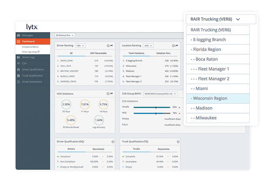Open Compliance Metrics link under Dashboard
This screenshot has height=183, width=275.
click(x=30, y=47)
